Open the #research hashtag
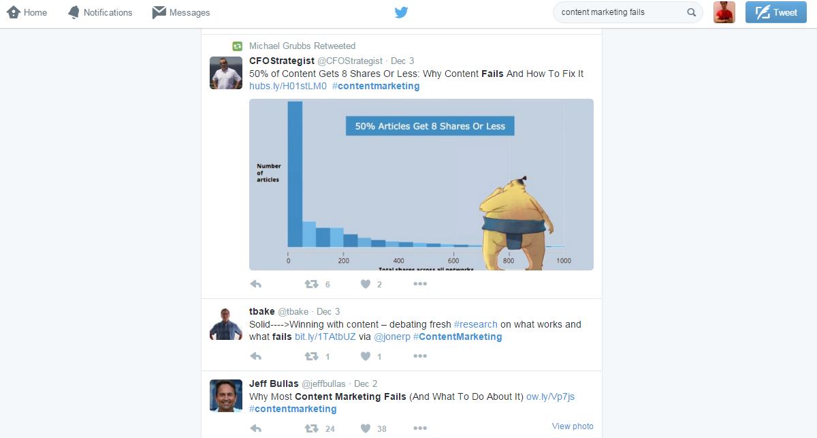 [476, 324]
